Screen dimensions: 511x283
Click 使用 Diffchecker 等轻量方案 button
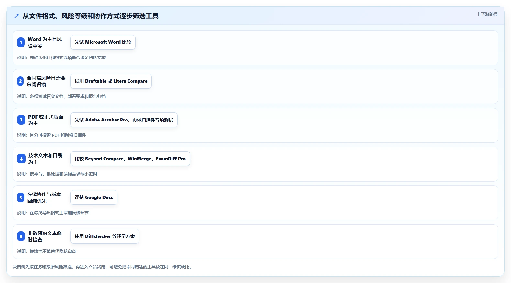point(105,236)
